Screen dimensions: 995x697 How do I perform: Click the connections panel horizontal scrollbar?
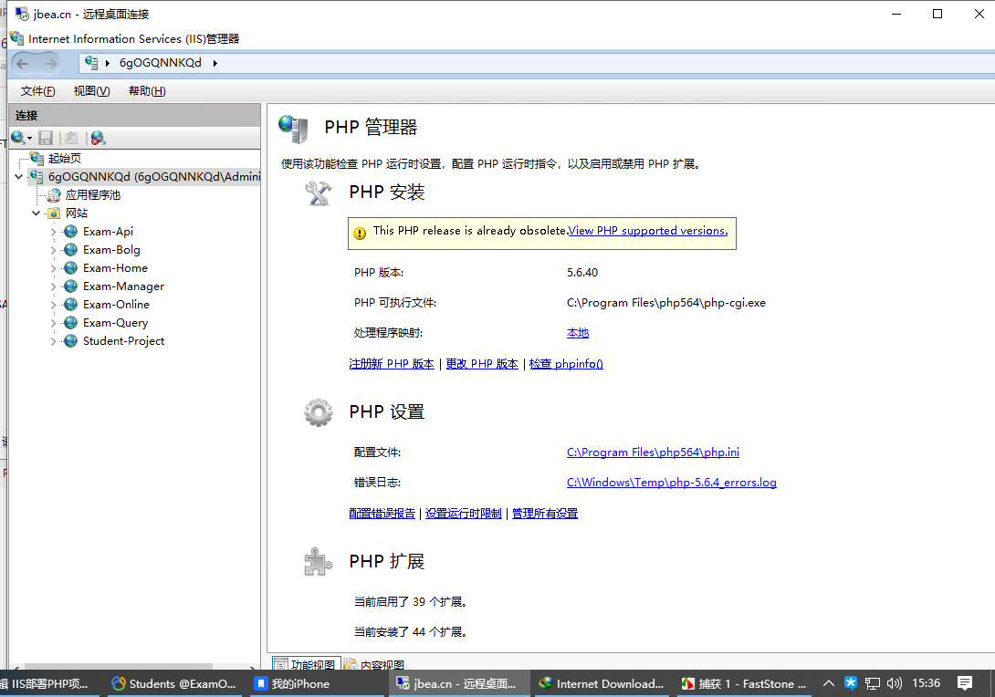pyautogui.click(x=119, y=666)
